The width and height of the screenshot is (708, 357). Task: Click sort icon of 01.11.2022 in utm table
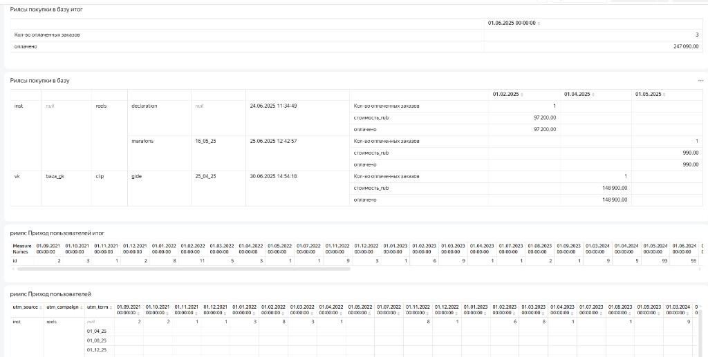427,313
